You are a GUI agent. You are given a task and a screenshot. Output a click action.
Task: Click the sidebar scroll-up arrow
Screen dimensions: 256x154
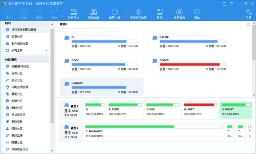coord(52,24)
